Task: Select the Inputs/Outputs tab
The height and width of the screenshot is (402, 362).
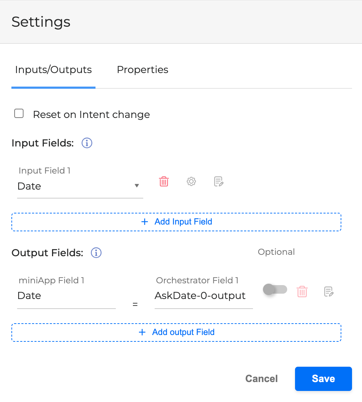Action: [53, 69]
